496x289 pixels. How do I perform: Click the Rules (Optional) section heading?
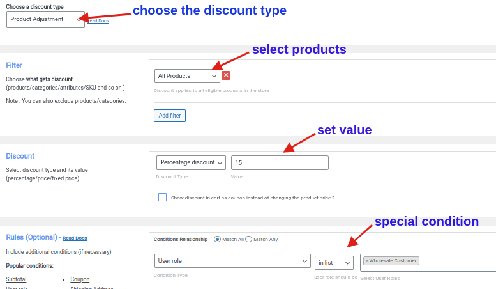tap(32, 237)
